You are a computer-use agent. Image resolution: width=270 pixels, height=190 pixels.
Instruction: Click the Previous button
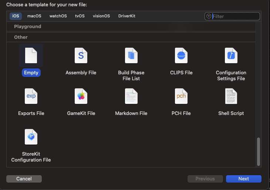[x=205, y=179]
